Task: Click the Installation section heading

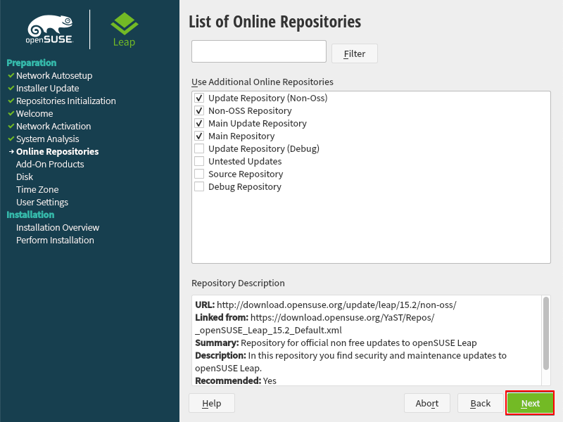Action: 30,215
